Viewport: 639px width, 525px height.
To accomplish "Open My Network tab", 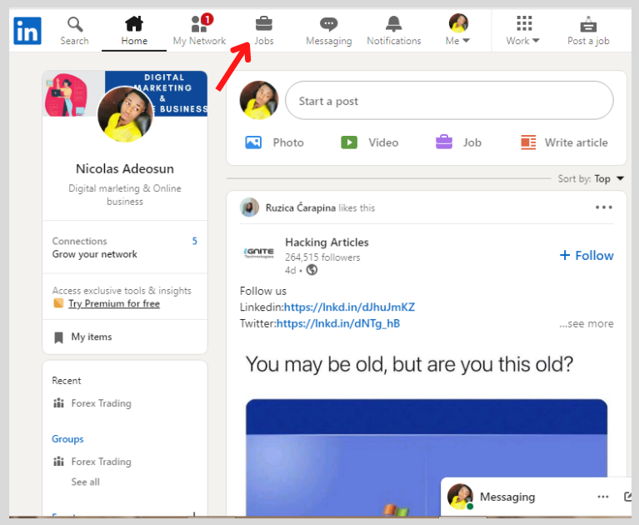I will coord(199,31).
